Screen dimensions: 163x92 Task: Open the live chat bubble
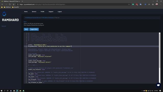click(158, 85)
